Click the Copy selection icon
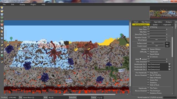Screen dimensions: 177x99 [x=2, y=28]
